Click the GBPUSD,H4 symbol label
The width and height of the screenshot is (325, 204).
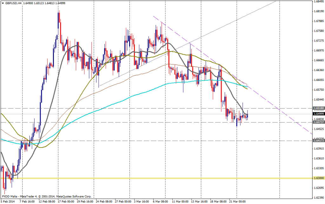point(13,3)
